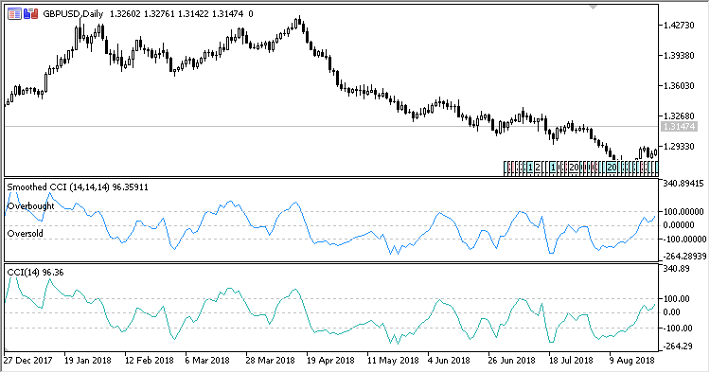
Task: Click the 26 Jun 2018 date label
Action: click(511, 361)
